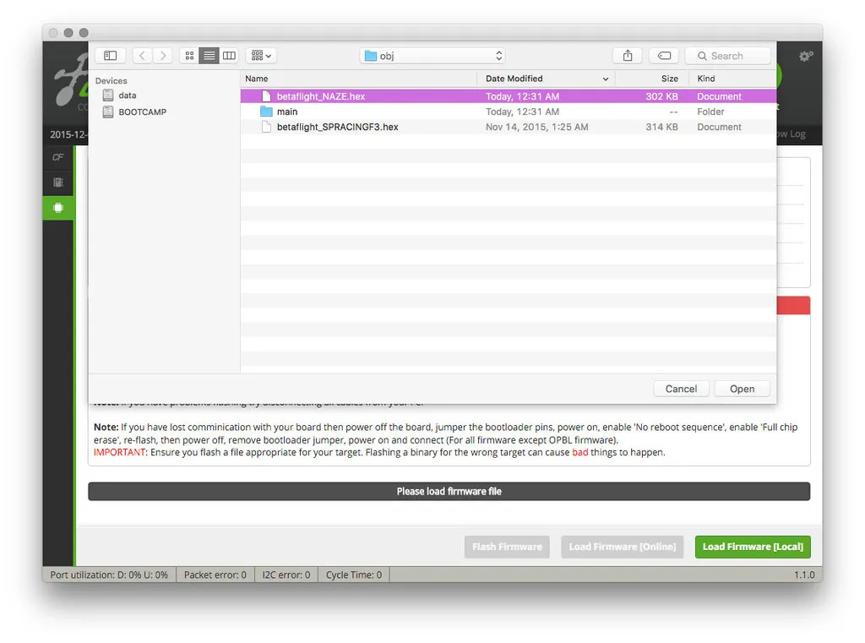Select betaflight_SPRACINGF3.hex file
The width and height of the screenshot is (865, 643).
[x=337, y=127]
